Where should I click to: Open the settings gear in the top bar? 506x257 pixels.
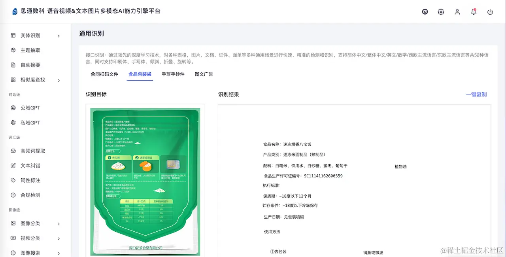pos(441,11)
